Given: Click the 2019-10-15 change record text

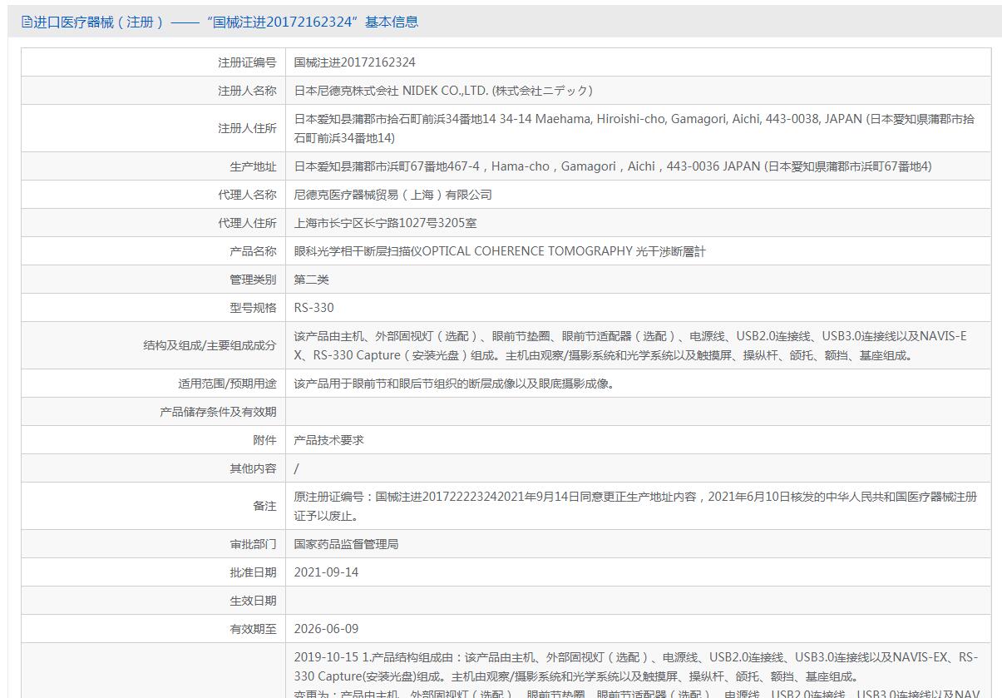Looking at the screenshot, I should pos(634,667).
